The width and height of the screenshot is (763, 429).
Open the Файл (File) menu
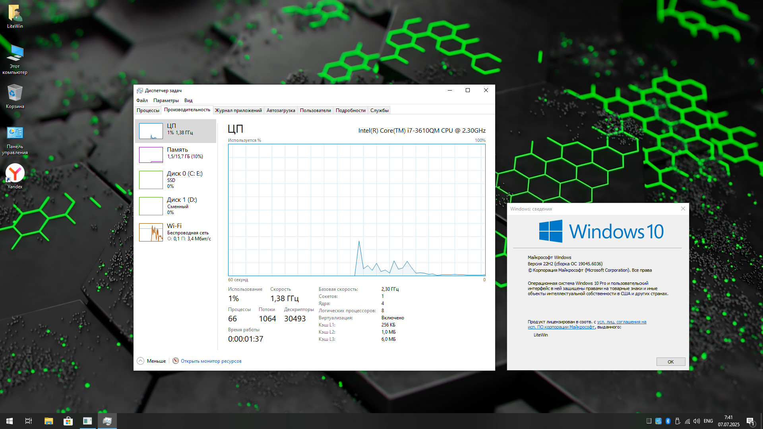pos(142,100)
